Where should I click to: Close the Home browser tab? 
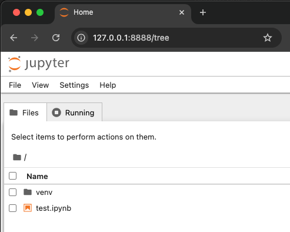182,12
